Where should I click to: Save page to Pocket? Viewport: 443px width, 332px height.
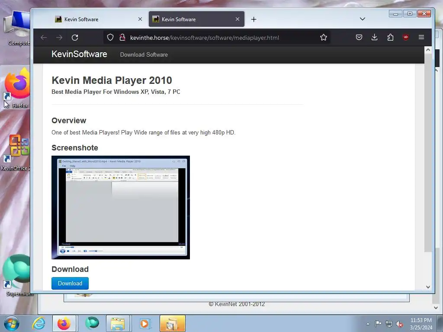tap(359, 37)
